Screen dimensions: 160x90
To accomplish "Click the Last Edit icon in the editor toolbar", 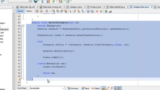I will pyautogui.click(x=37, y=11).
